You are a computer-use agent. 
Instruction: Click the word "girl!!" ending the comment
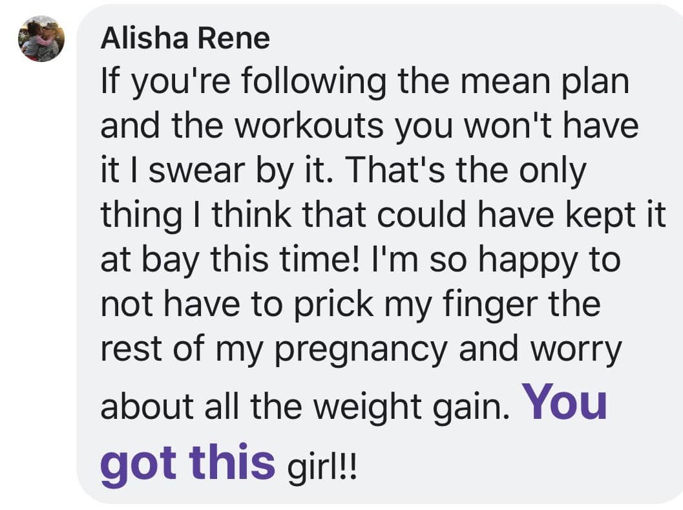(x=322, y=468)
